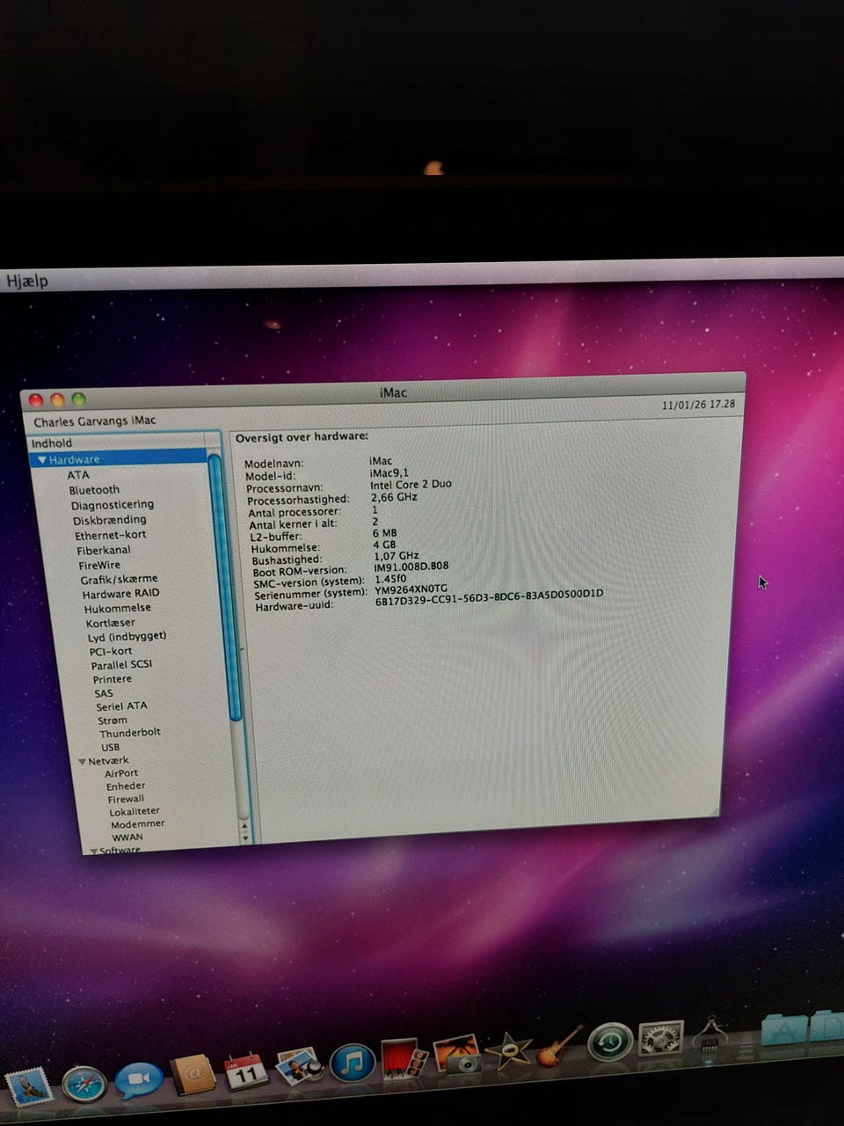Launch Preview from the dock
The height and width of the screenshot is (1126, 844).
coord(299,1066)
